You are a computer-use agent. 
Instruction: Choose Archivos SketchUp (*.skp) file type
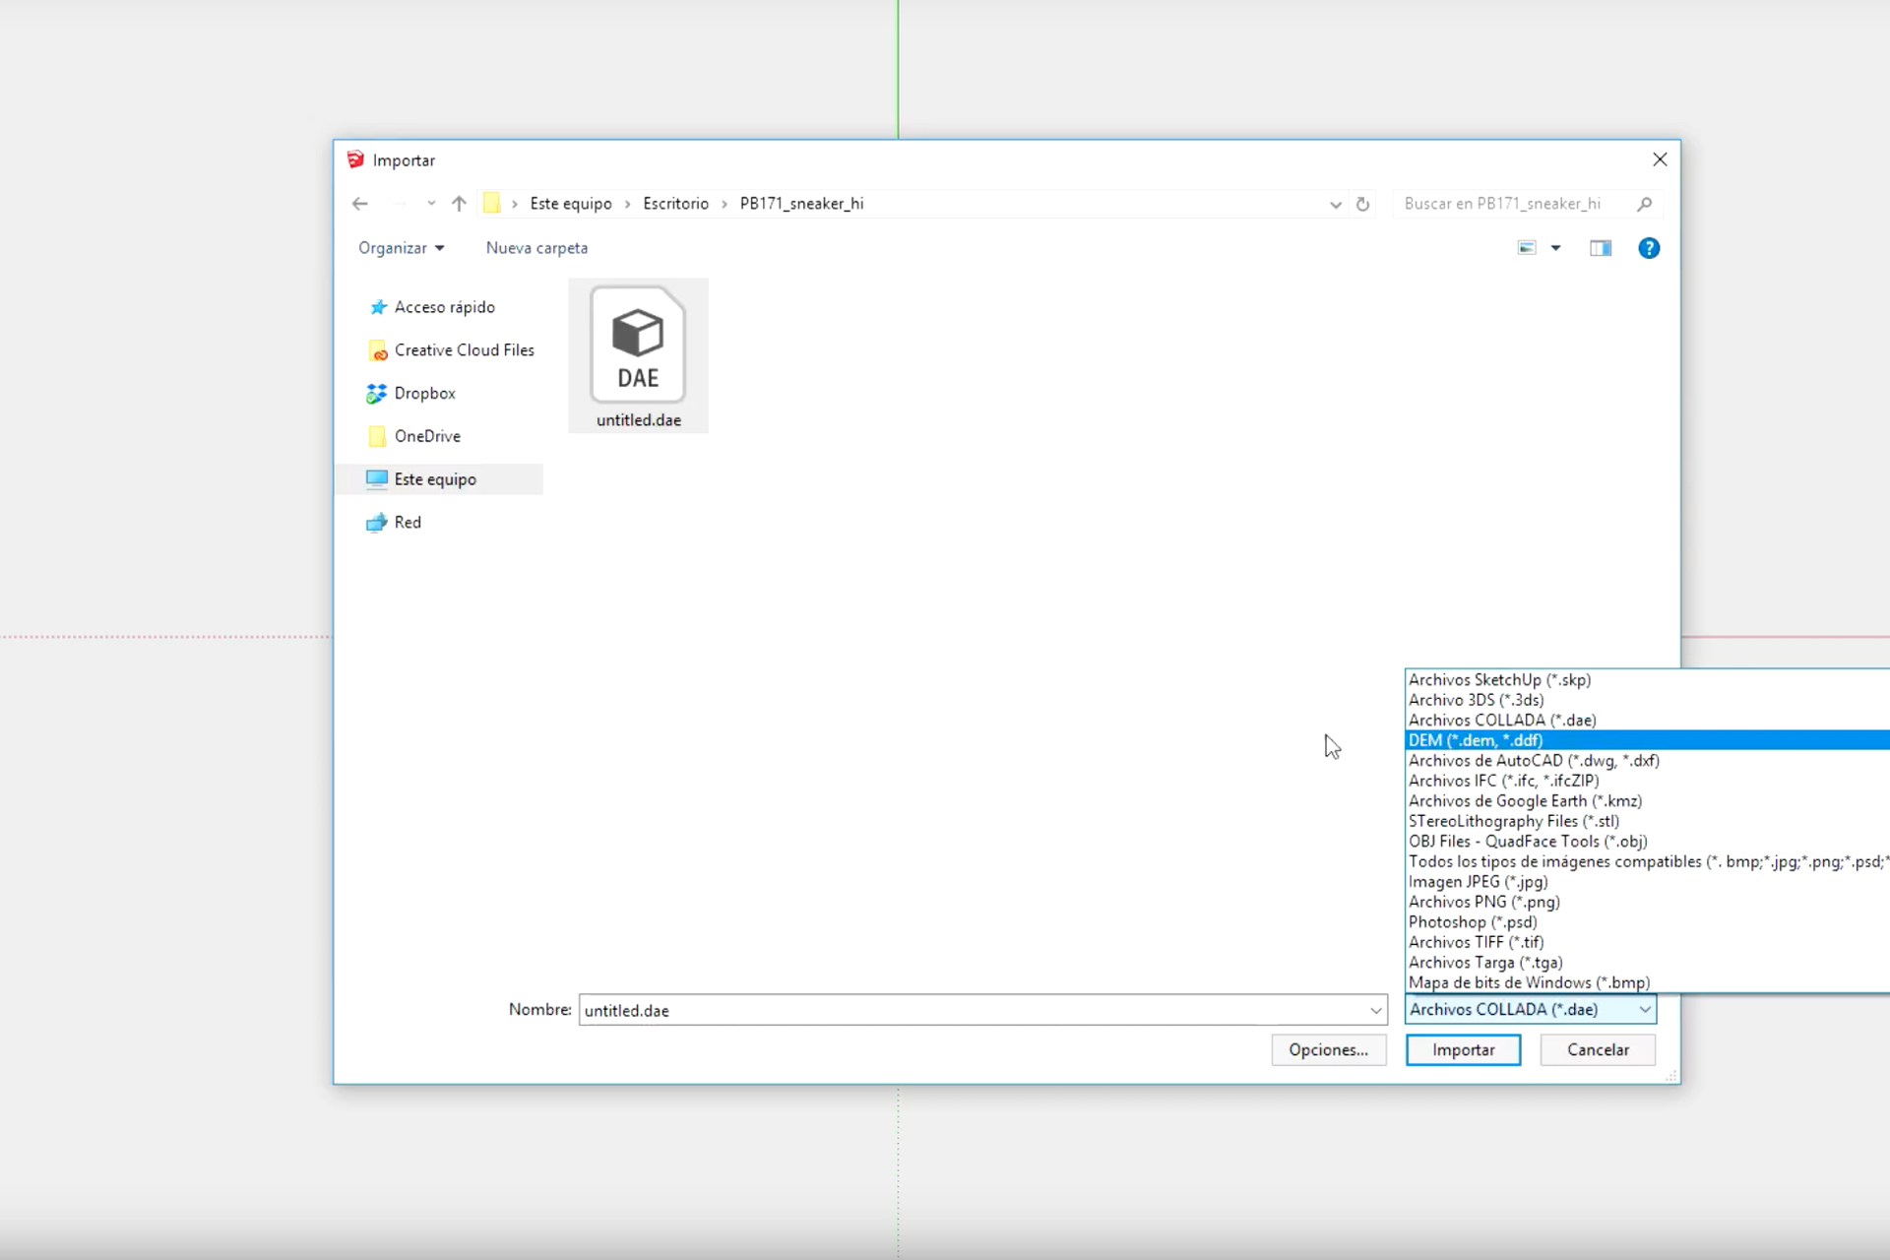pyautogui.click(x=1649, y=680)
